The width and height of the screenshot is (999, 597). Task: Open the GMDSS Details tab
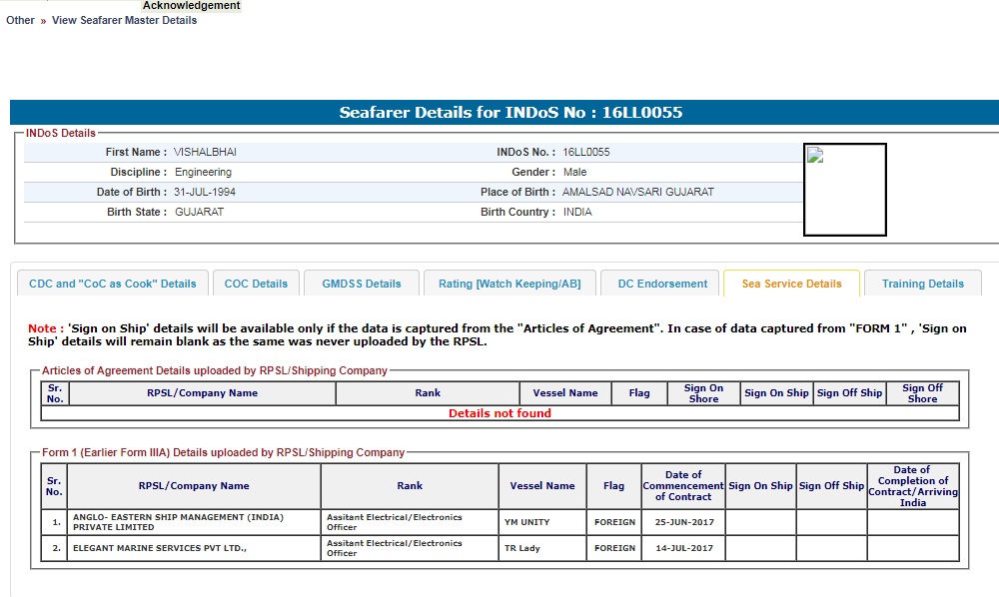pyautogui.click(x=361, y=284)
